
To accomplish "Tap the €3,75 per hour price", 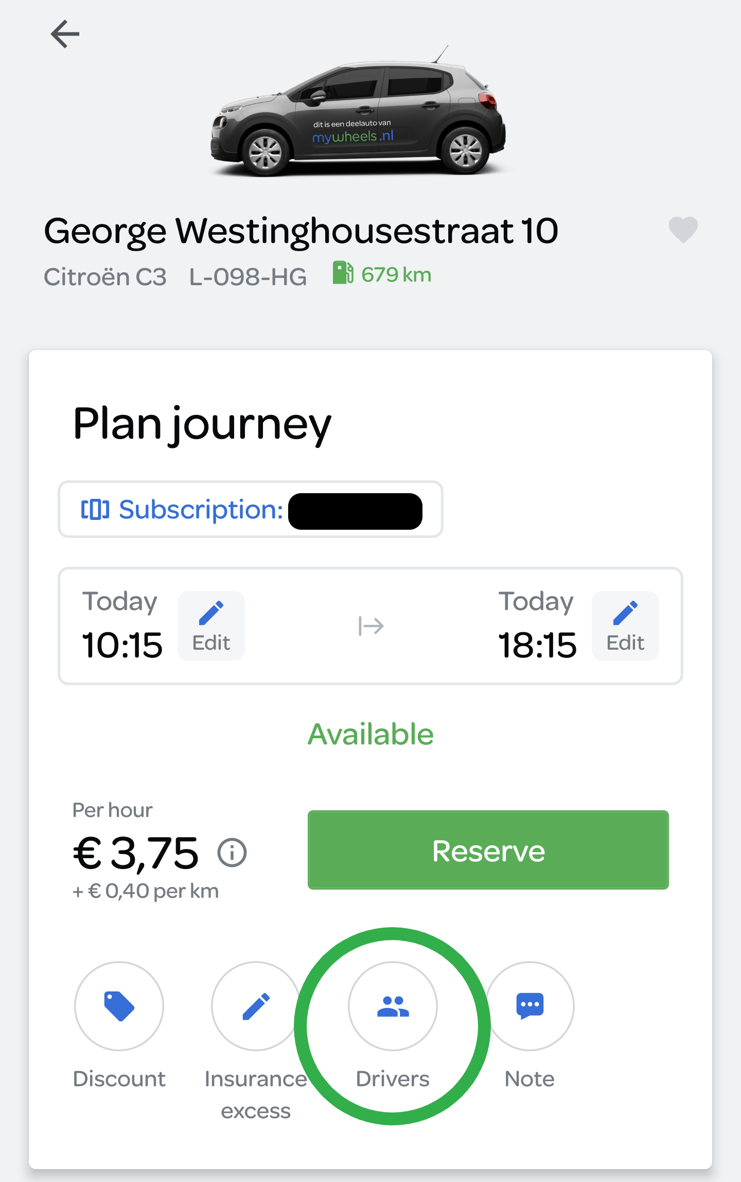I will [x=136, y=853].
